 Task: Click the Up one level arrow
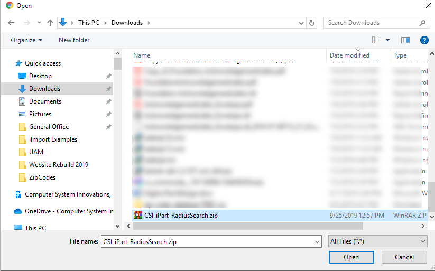[50, 23]
